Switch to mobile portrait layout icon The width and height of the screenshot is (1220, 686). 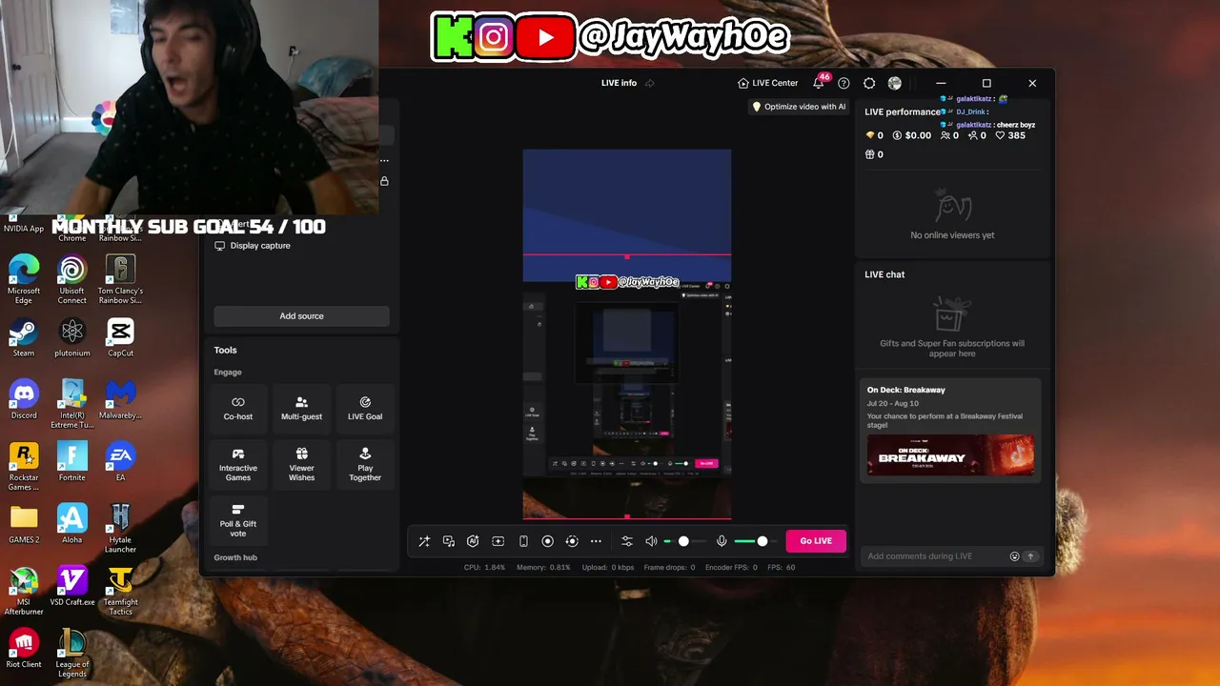pyautogui.click(x=523, y=541)
